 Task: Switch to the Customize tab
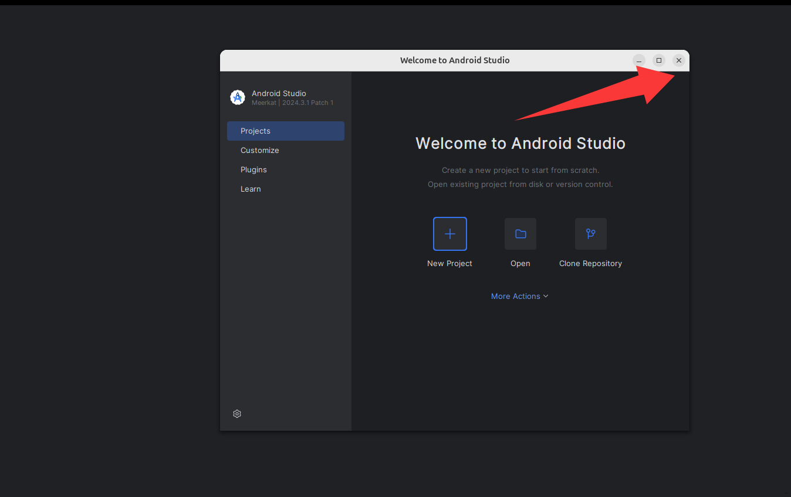click(260, 150)
